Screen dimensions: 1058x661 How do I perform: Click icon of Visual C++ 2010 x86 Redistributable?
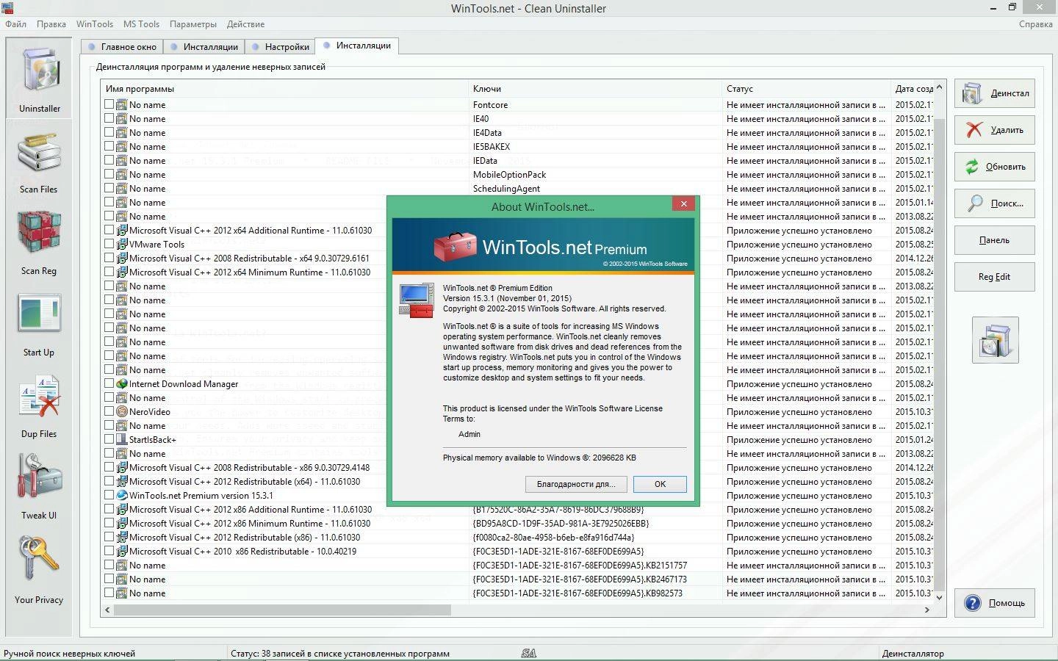pos(122,551)
